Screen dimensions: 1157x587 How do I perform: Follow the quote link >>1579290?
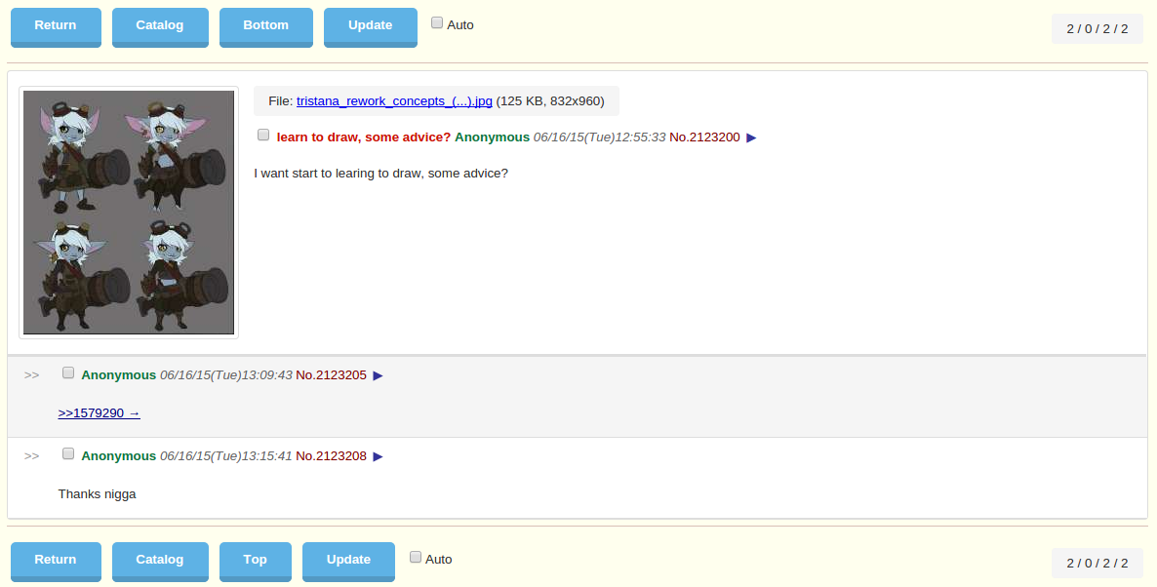click(99, 413)
